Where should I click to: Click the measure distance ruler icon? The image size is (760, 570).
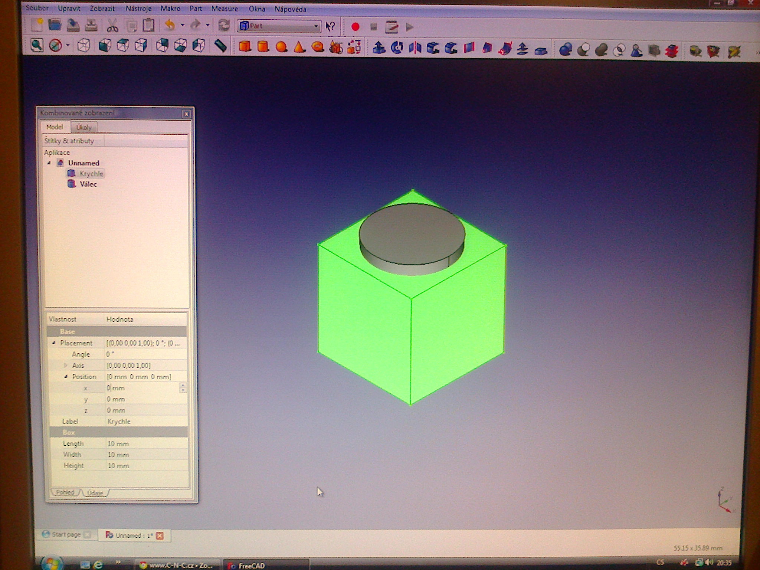pos(220,46)
